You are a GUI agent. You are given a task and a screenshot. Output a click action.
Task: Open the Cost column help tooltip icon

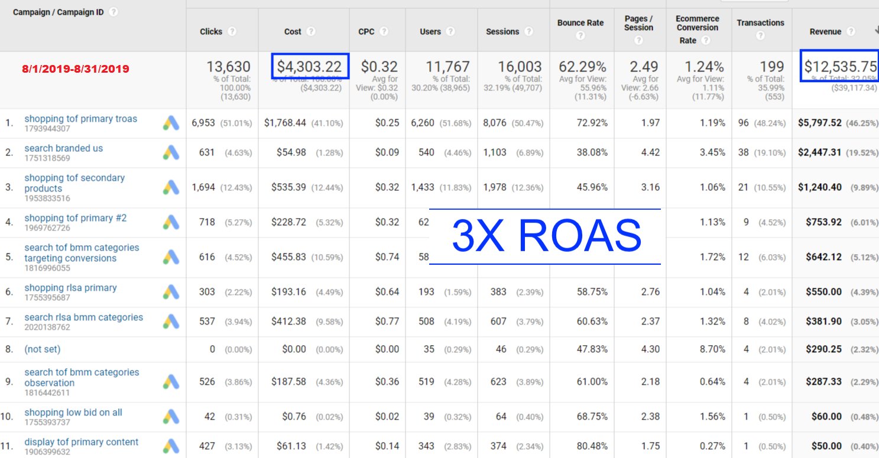(x=311, y=32)
